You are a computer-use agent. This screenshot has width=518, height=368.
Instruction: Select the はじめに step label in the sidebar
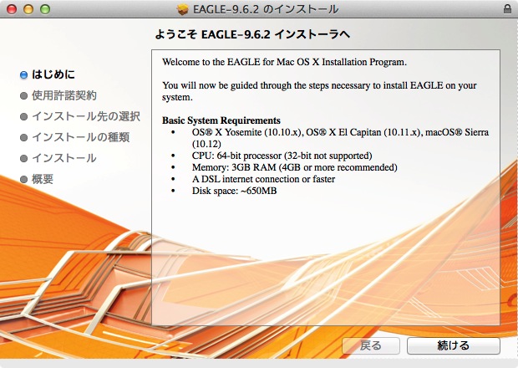pyautogui.click(x=53, y=74)
